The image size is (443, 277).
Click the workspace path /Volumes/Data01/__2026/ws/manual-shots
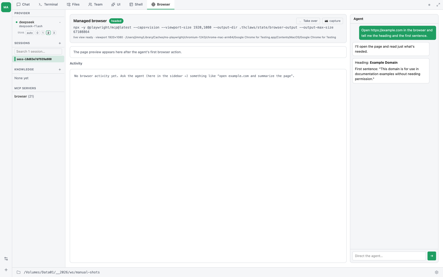tap(62, 272)
